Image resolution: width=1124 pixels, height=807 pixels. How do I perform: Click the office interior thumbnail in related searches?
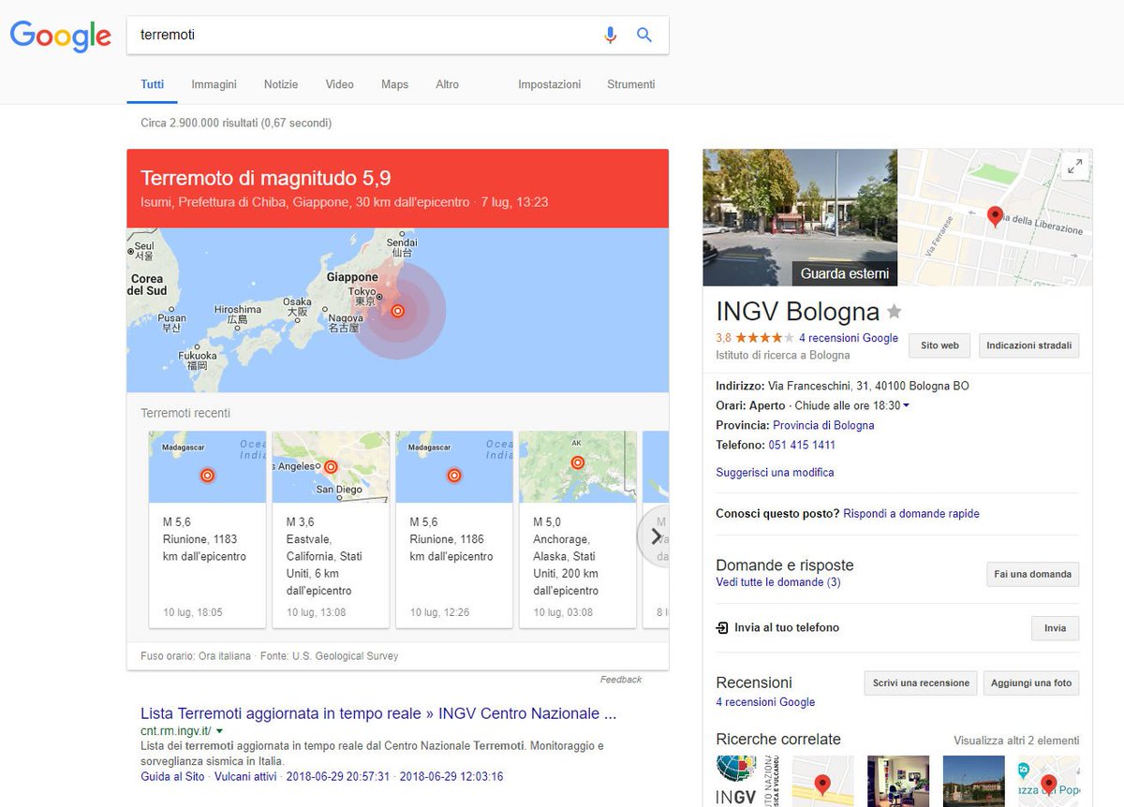(x=898, y=781)
